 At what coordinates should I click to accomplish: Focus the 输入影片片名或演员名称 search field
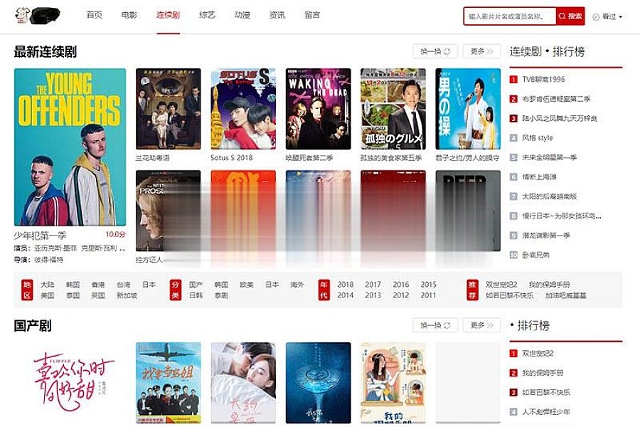(510, 16)
